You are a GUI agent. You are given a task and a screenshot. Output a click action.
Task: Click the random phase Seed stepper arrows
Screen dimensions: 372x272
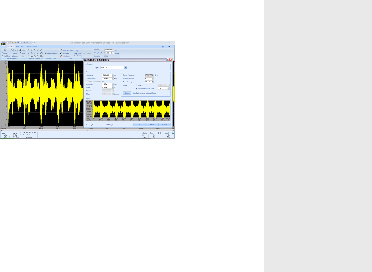click(168, 88)
